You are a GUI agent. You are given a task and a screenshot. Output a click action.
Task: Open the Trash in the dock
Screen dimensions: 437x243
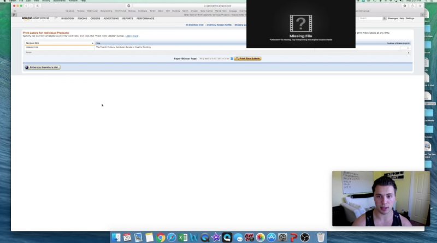tap(321, 238)
